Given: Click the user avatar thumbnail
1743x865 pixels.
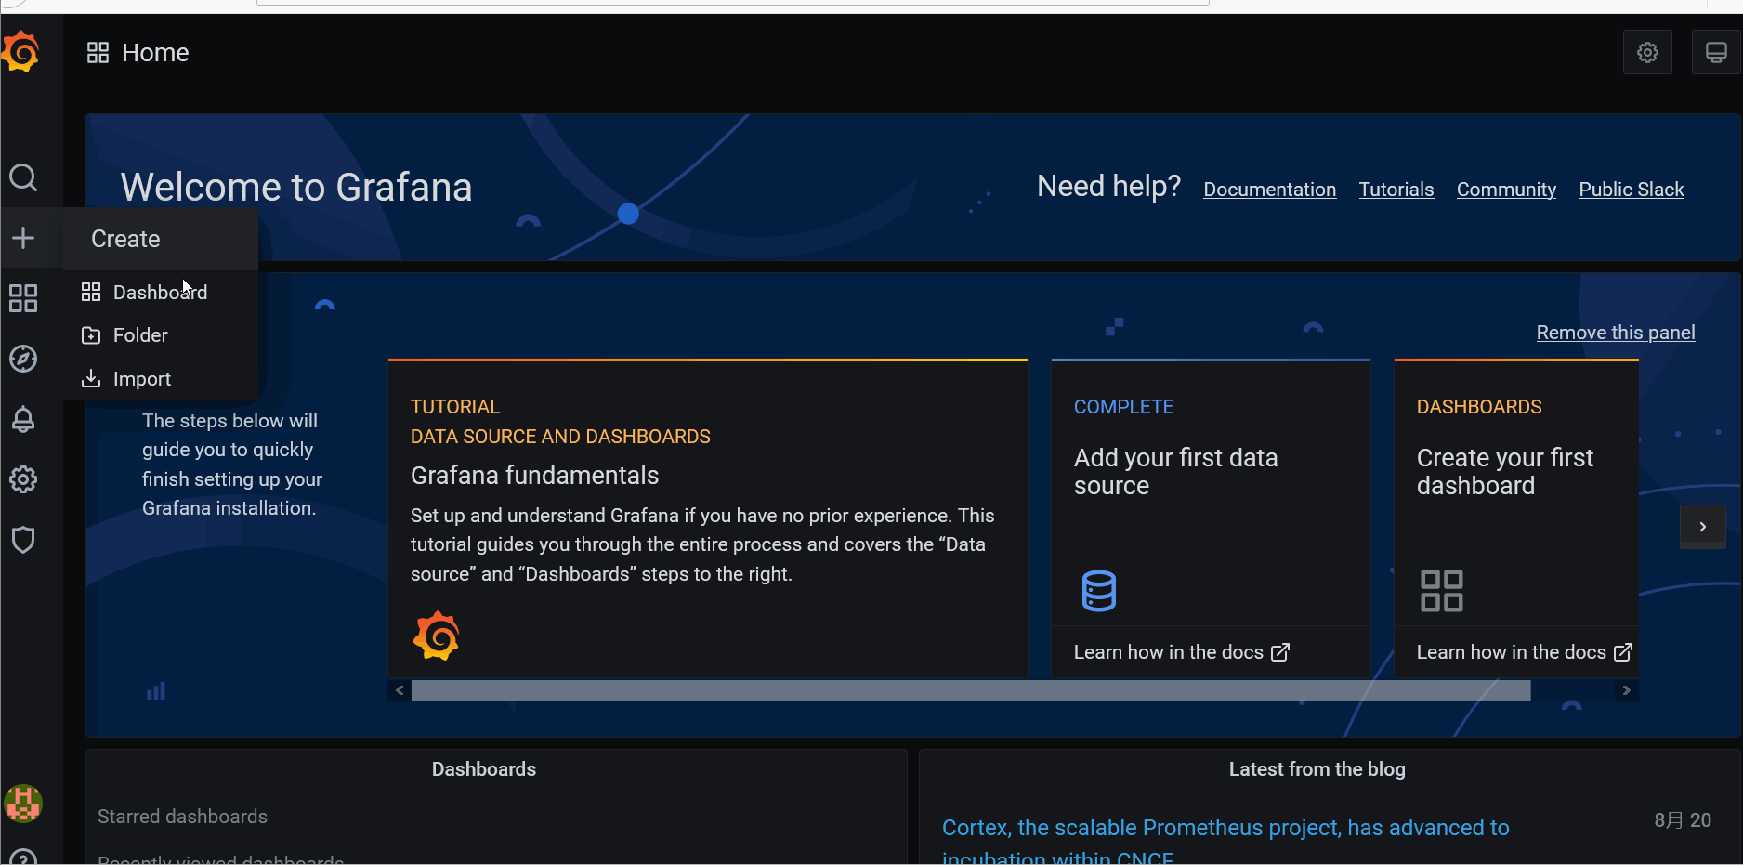Looking at the screenshot, I should (x=23, y=804).
